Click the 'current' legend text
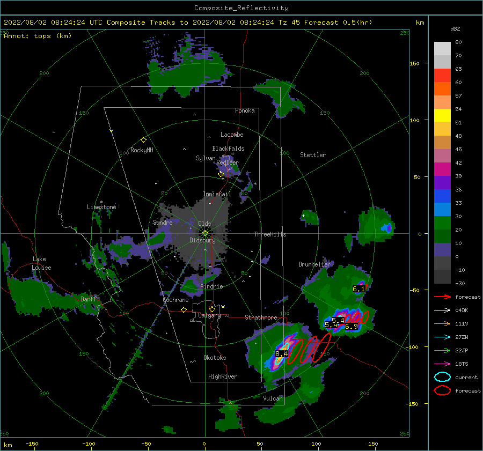This screenshot has height=451, width=483. [466, 377]
